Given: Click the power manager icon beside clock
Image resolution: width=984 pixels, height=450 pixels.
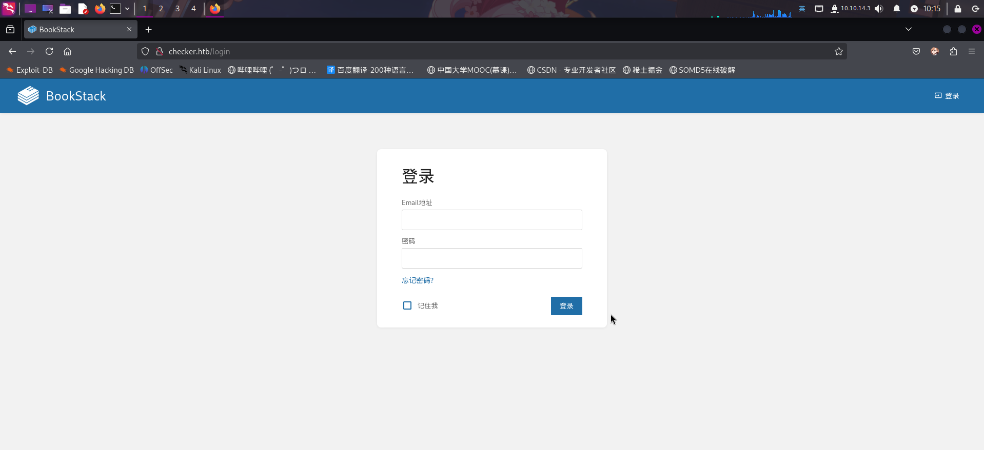Looking at the screenshot, I should [914, 9].
